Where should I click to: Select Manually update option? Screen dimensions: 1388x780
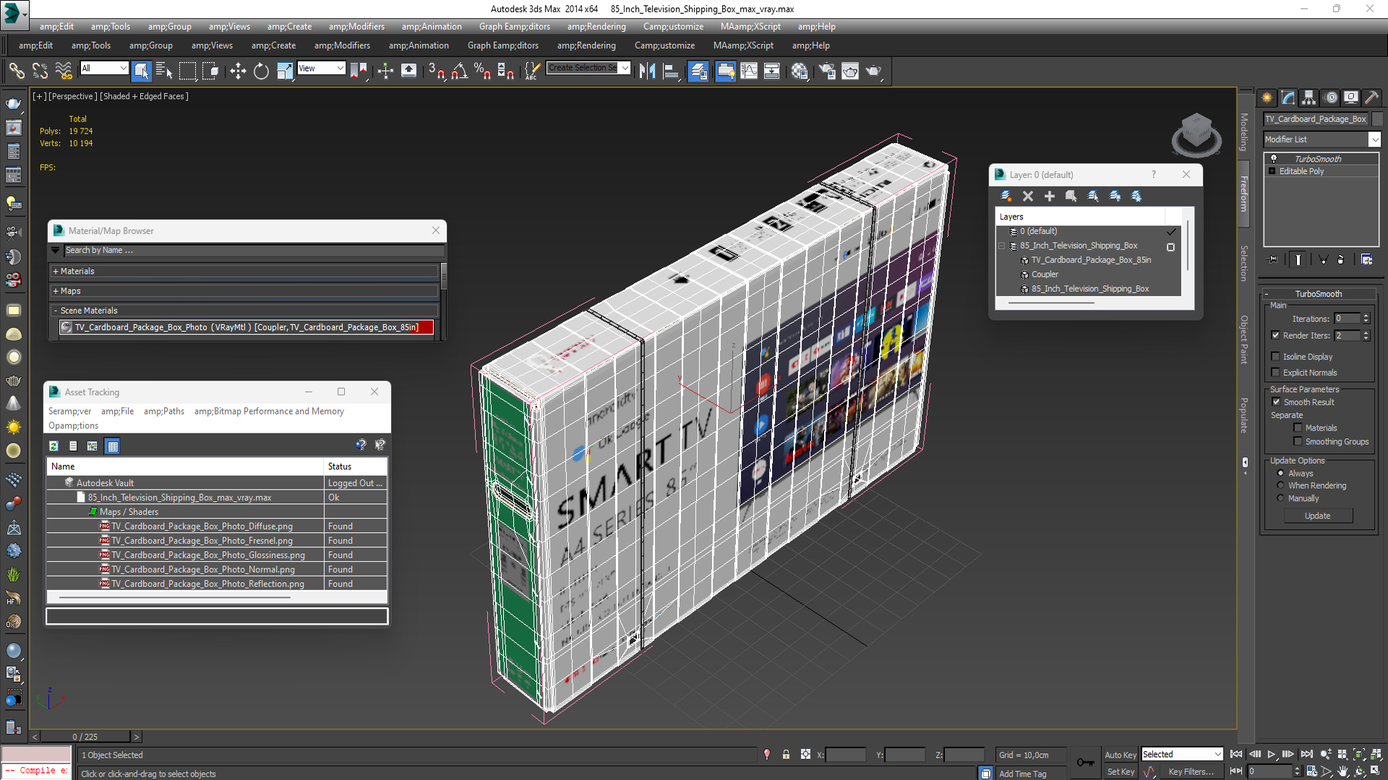click(x=1281, y=498)
